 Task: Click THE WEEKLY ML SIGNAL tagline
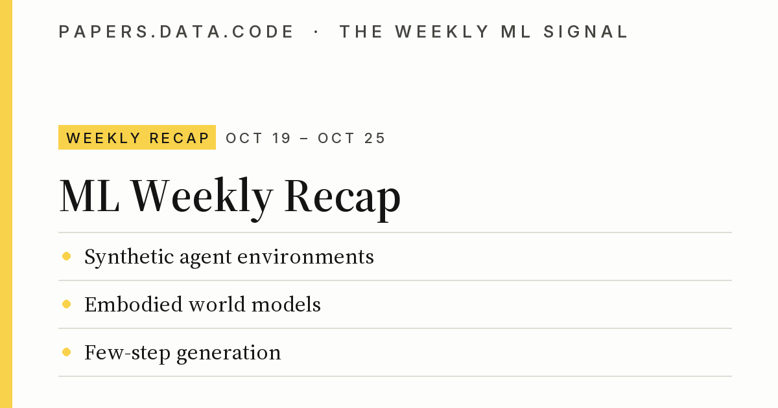484,32
